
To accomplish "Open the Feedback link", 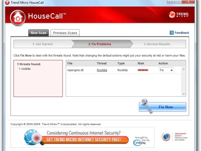I will tap(182, 33).
